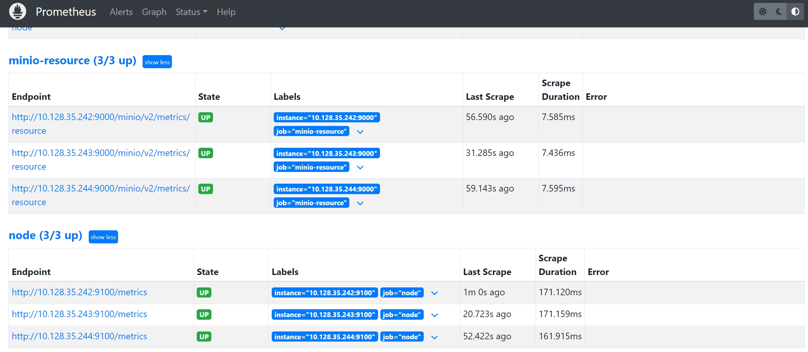Screen dimensions: 808x352
Task: Click instance="10.128.35.243:9000" label badge
Action: [x=327, y=153]
